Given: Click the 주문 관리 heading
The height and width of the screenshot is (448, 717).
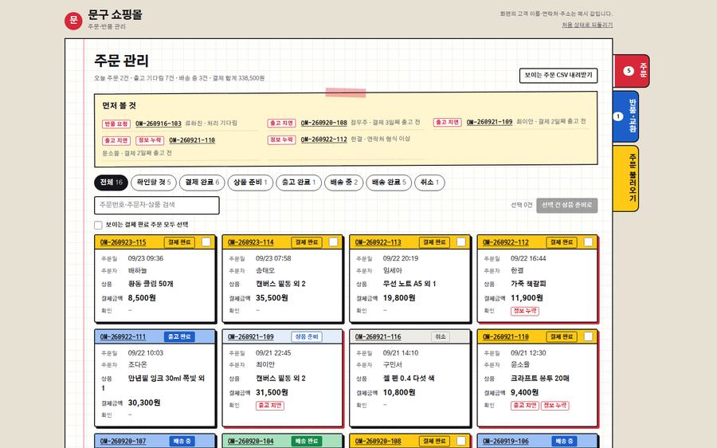Looking at the screenshot, I should coord(121,61).
